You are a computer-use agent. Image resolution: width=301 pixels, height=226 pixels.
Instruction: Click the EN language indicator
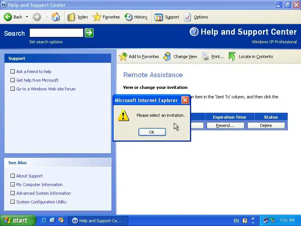pos(236,221)
